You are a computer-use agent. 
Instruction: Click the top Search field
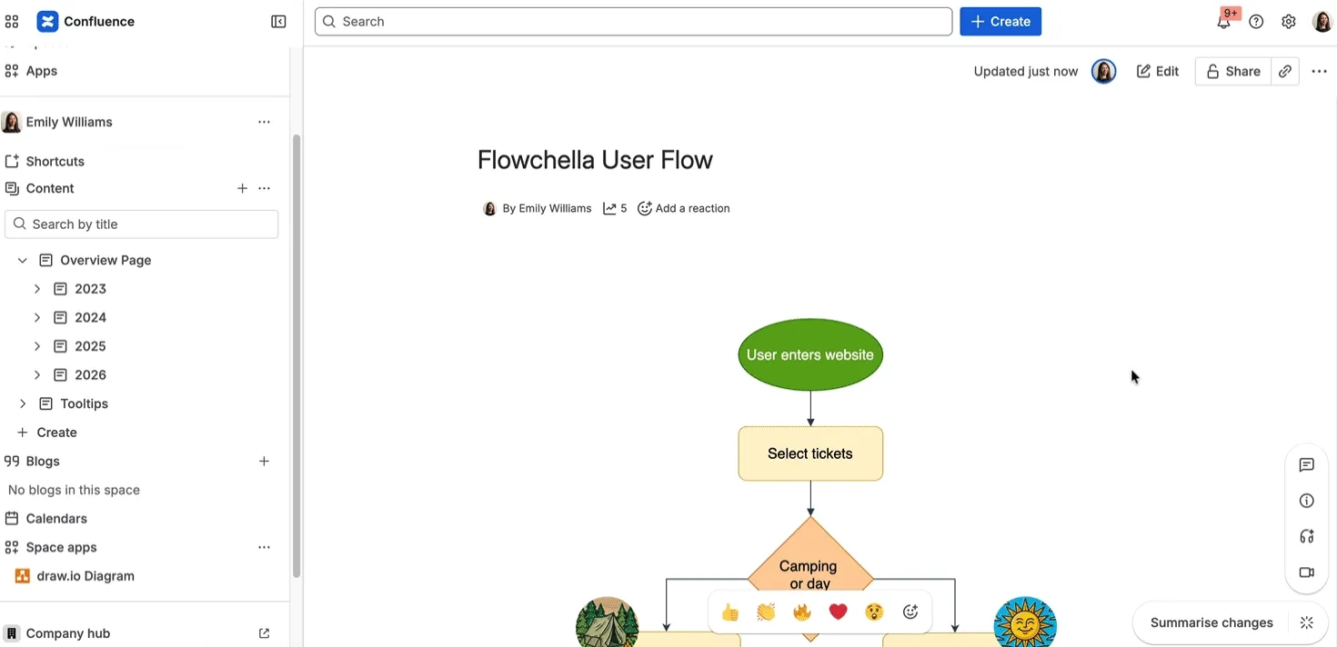[x=634, y=22]
